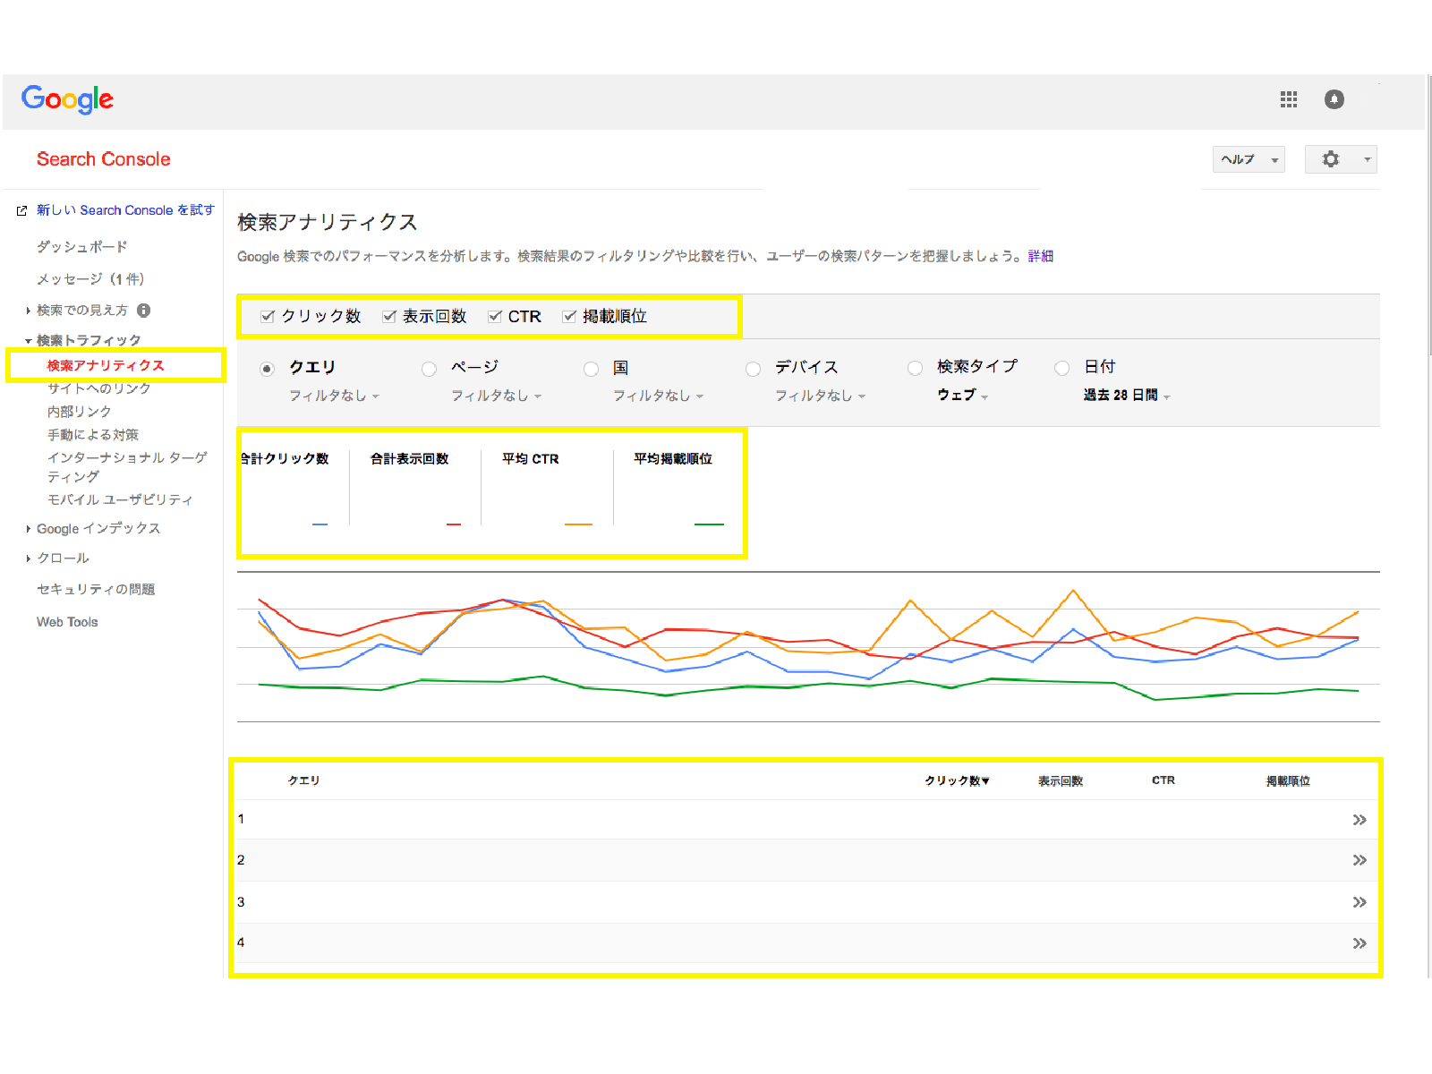This screenshot has width=1432, height=1074.
Task: Sort table by 表示回数 column header
Action: point(1061,780)
